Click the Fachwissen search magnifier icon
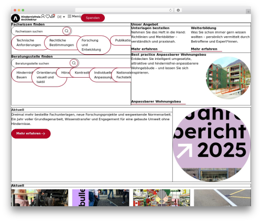The height and width of the screenshot is (222, 262). (67, 31)
